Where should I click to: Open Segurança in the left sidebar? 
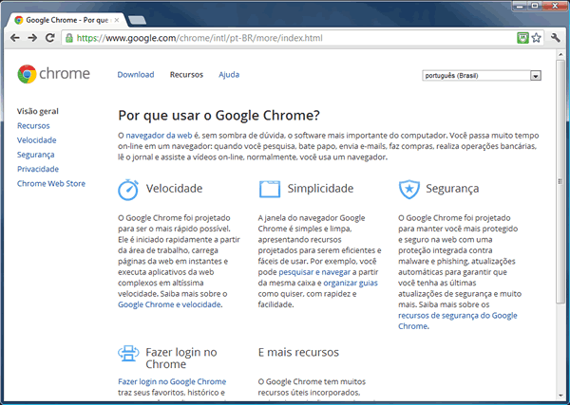click(36, 155)
